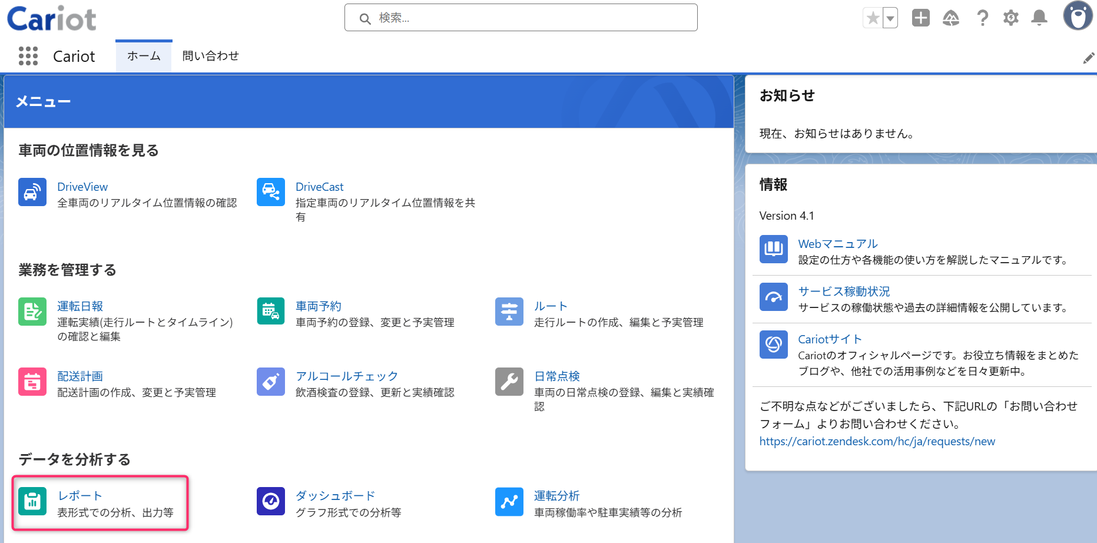The height and width of the screenshot is (543, 1097).
Task: Open the ダッシュボード link
Action: pos(336,496)
